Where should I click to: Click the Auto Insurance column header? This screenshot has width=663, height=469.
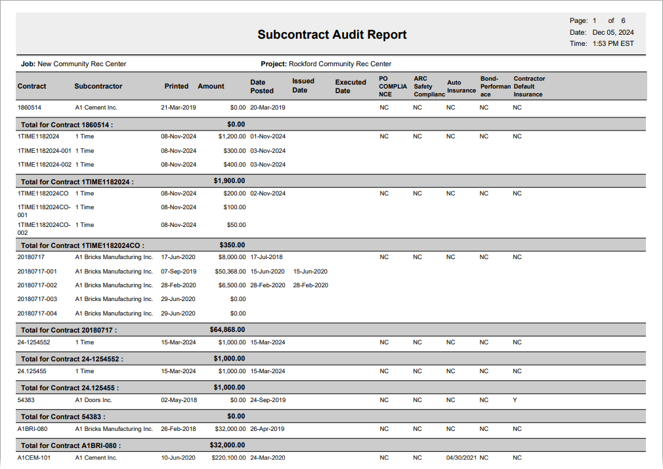(x=461, y=87)
